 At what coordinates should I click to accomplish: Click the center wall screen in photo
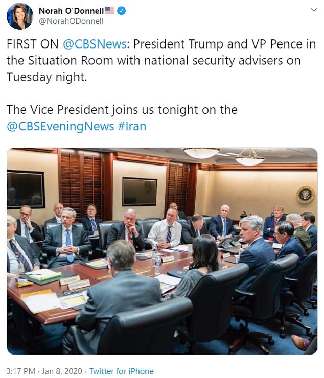point(140,192)
